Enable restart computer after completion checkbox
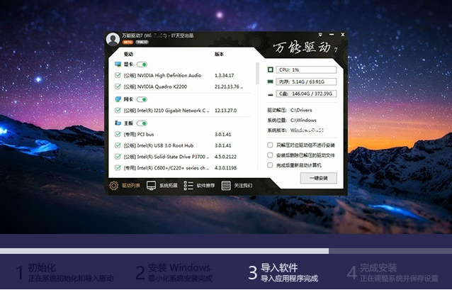This screenshot has width=452, height=290. pyautogui.click(x=270, y=165)
